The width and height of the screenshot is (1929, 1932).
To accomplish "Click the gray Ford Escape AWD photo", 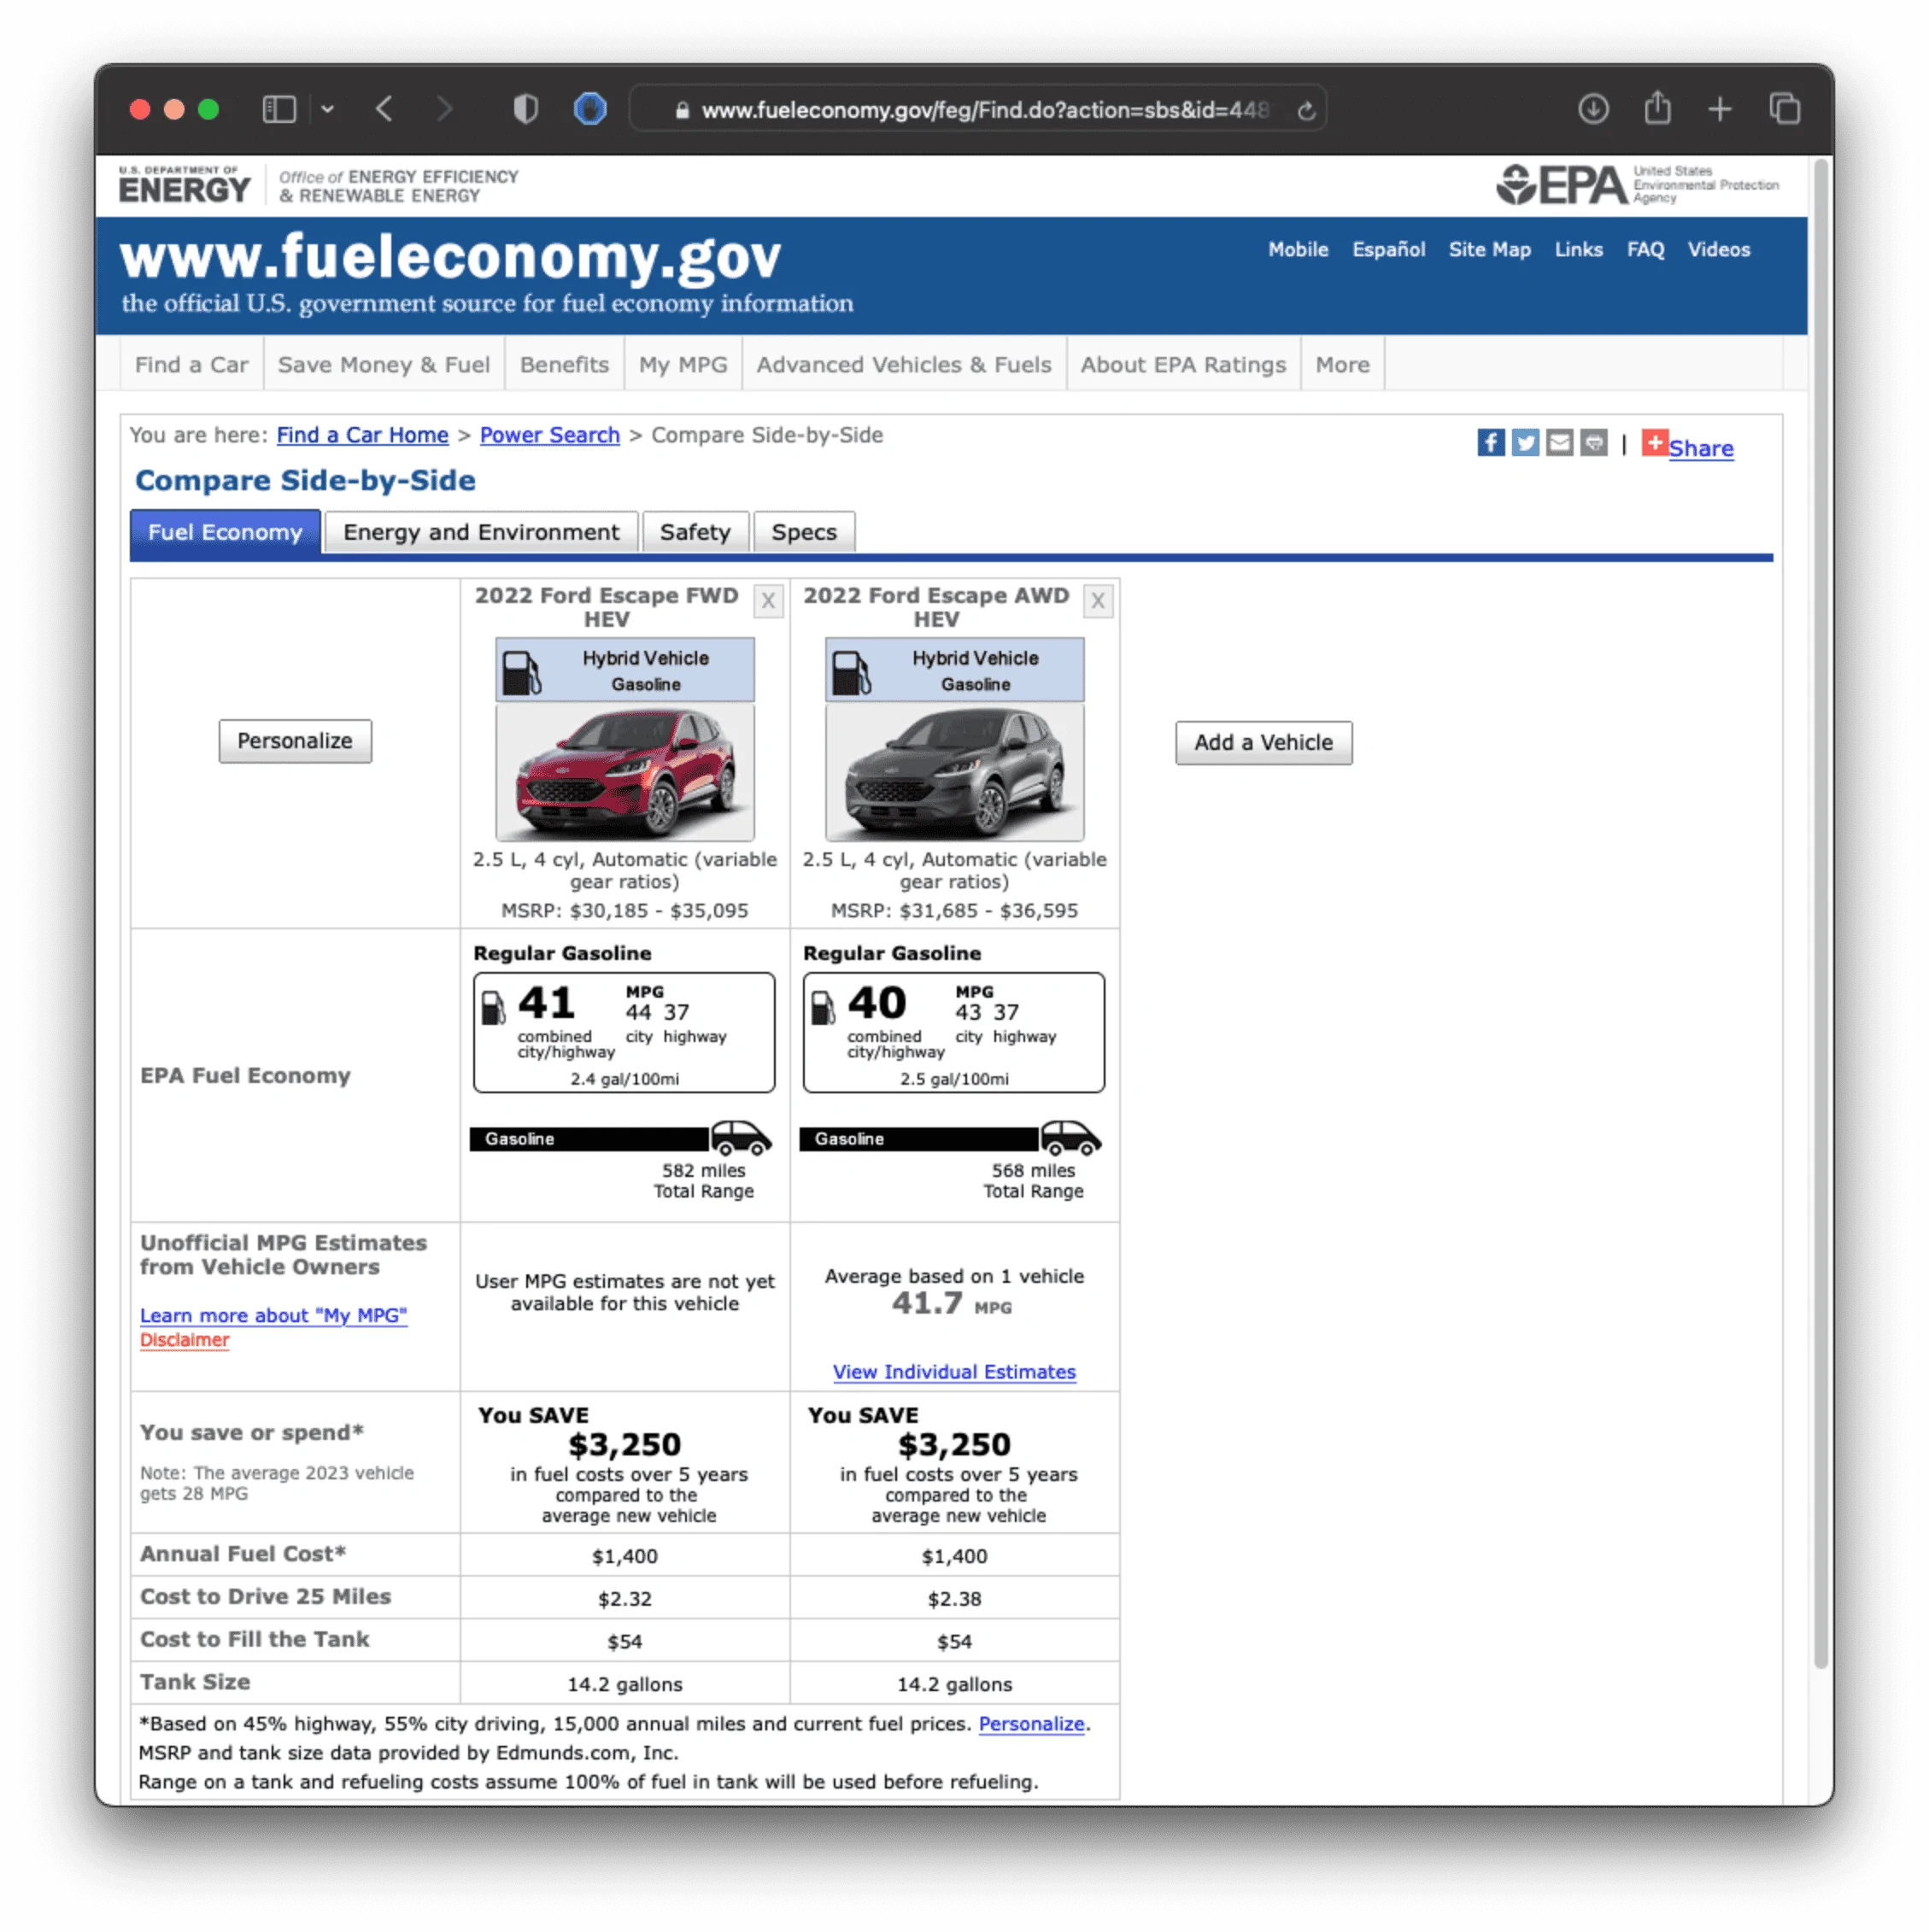I will coord(954,772).
